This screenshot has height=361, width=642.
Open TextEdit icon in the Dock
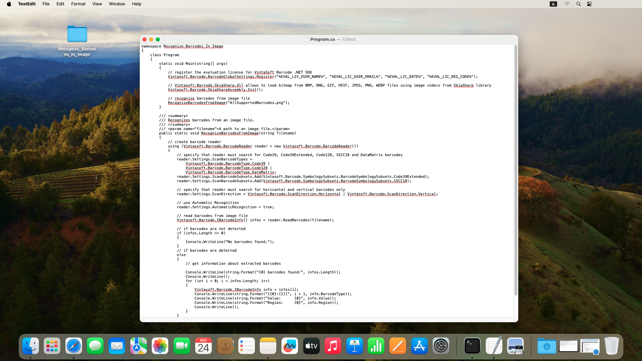click(494, 346)
